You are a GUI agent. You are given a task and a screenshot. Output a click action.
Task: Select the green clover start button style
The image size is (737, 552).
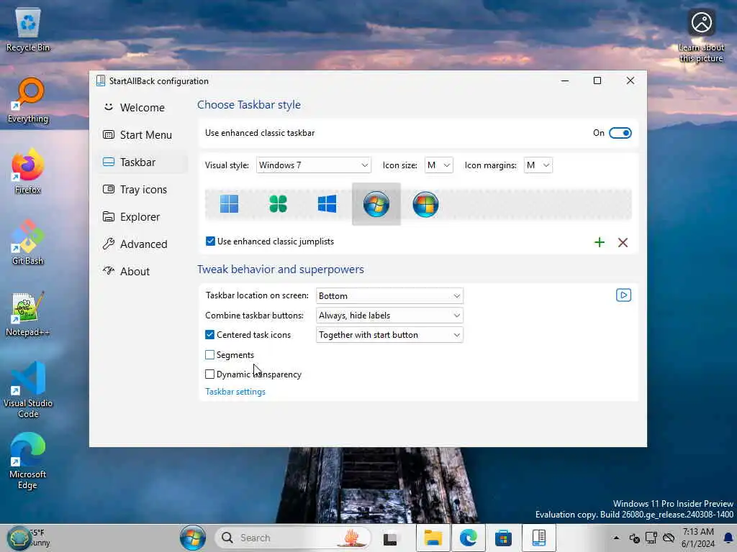tap(279, 204)
